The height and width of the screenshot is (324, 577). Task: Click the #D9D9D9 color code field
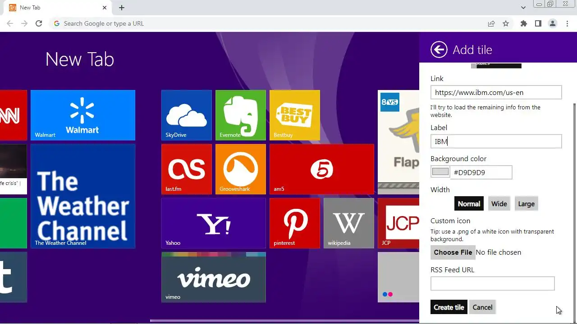coord(481,172)
